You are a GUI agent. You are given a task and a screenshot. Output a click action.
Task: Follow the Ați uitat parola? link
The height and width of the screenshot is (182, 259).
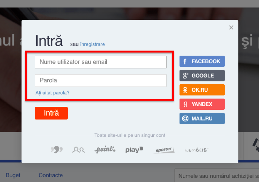tap(52, 93)
